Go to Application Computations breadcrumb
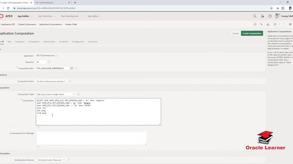 50,24
